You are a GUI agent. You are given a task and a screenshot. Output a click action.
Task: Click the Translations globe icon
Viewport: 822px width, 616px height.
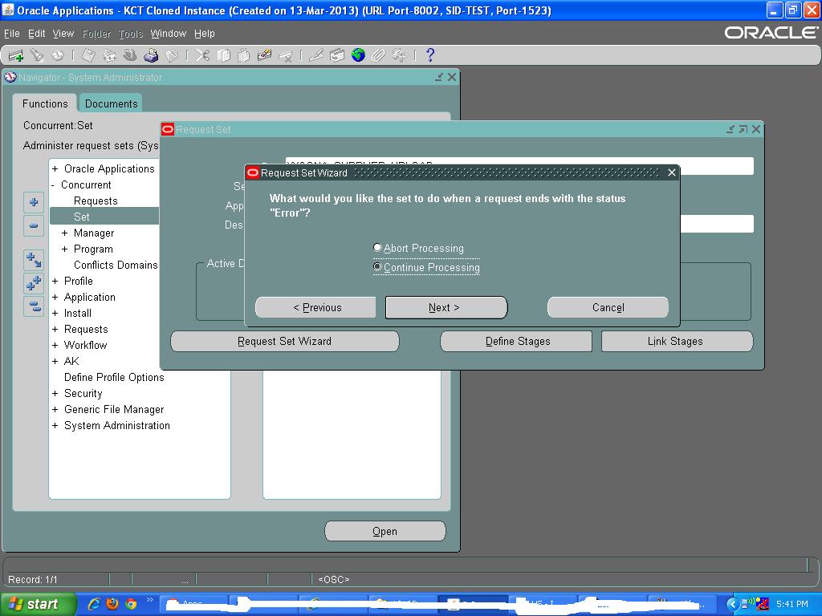click(x=358, y=55)
